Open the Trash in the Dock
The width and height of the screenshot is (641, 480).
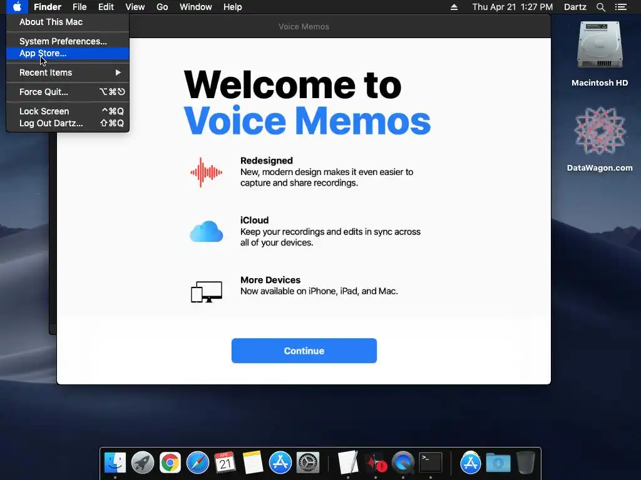[526, 462]
